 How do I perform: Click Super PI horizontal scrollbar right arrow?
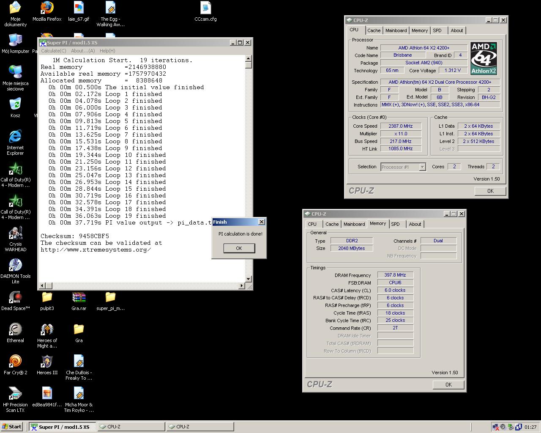242,286
